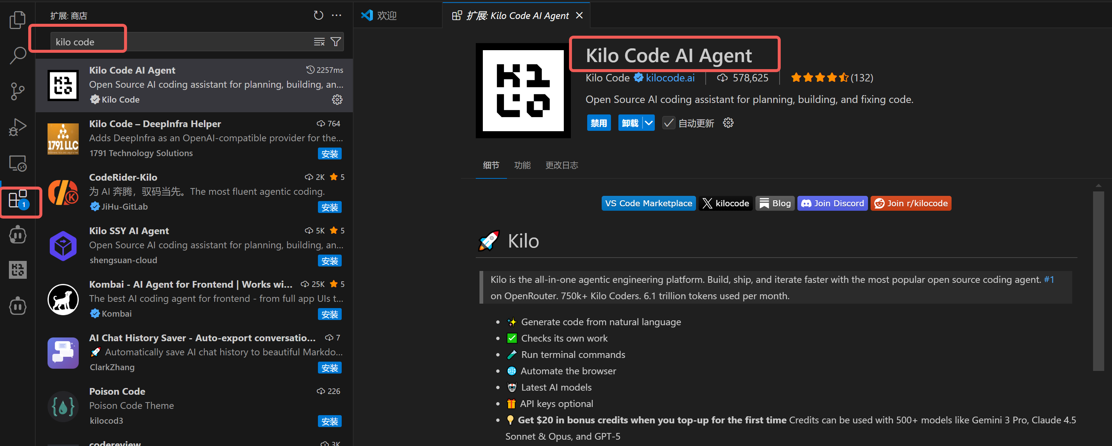Switch to the 更改日志 tab

[x=561, y=165]
